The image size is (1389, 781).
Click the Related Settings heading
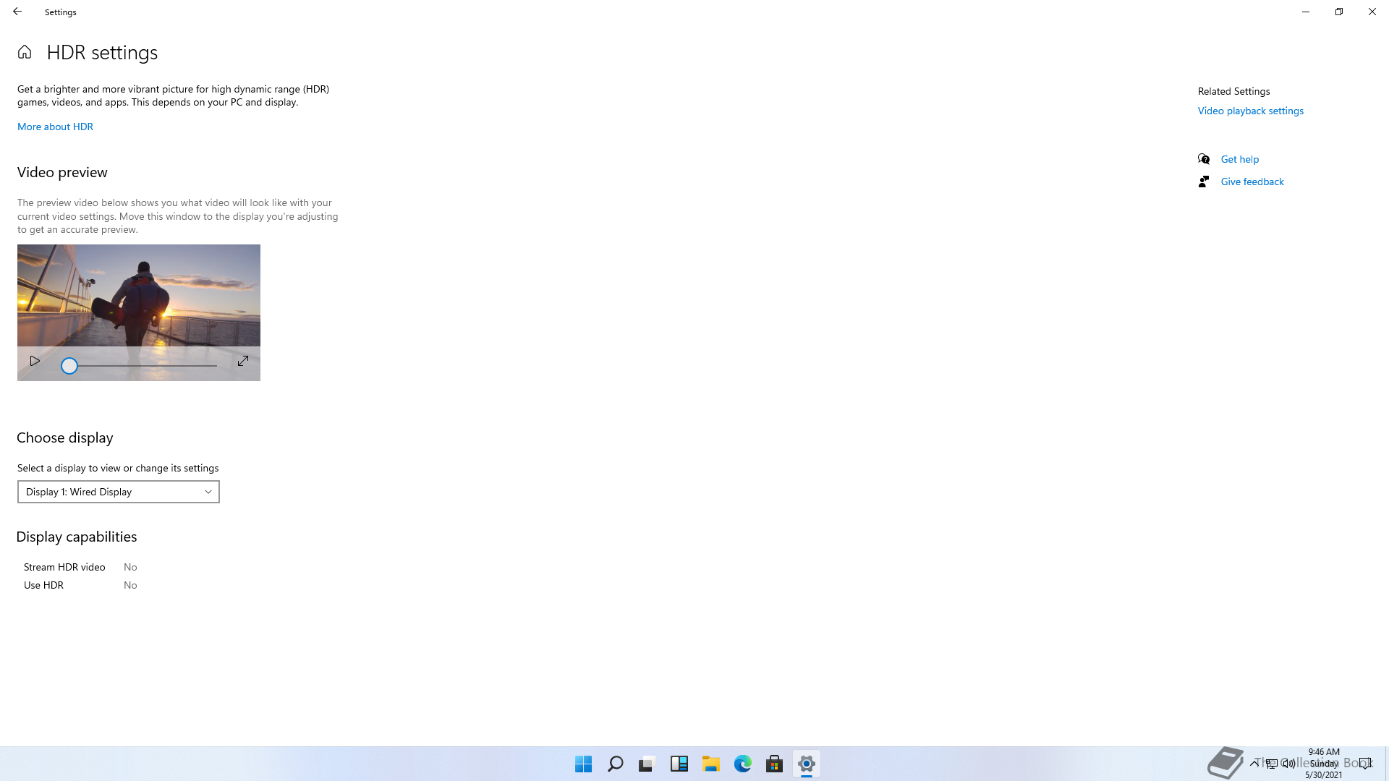point(1234,91)
